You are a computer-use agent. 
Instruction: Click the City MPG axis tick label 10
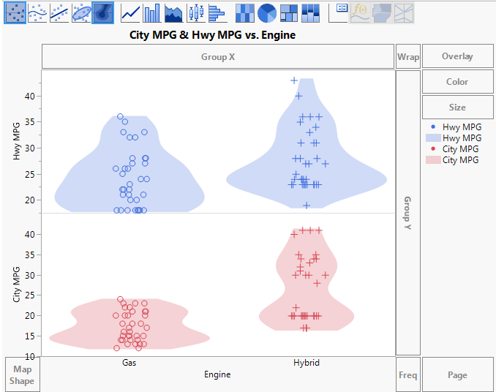30,357
